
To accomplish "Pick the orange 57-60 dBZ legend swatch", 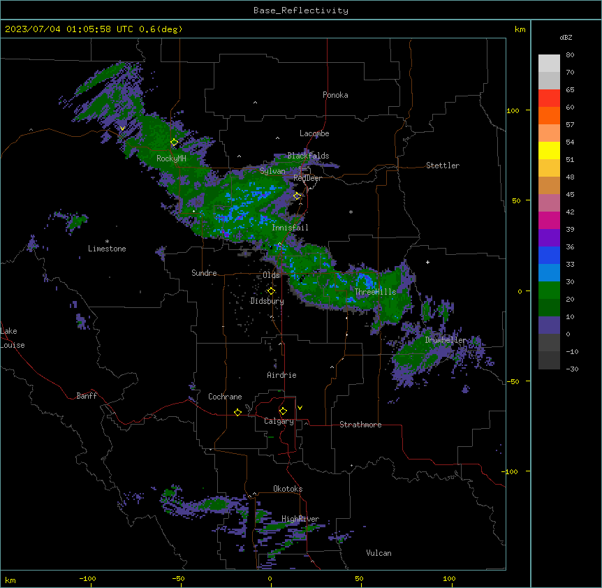I will pos(549,115).
